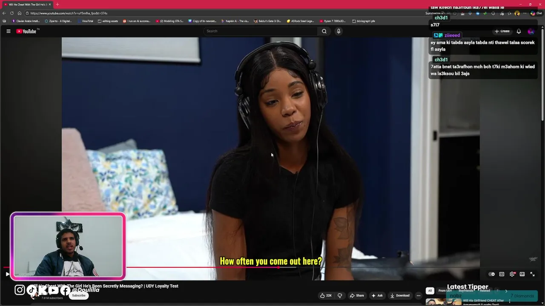
Task: Switch to theater mode
Action: tap(522, 274)
